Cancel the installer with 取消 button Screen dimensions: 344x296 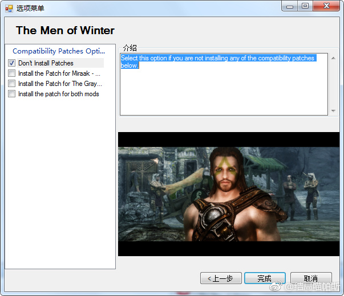[311, 278]
